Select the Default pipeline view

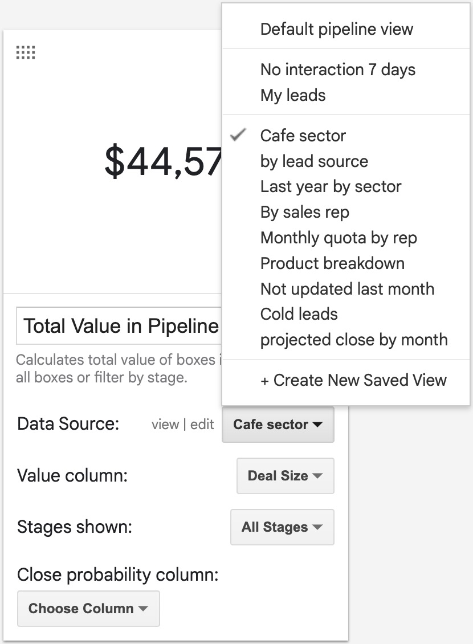point(336,28)
